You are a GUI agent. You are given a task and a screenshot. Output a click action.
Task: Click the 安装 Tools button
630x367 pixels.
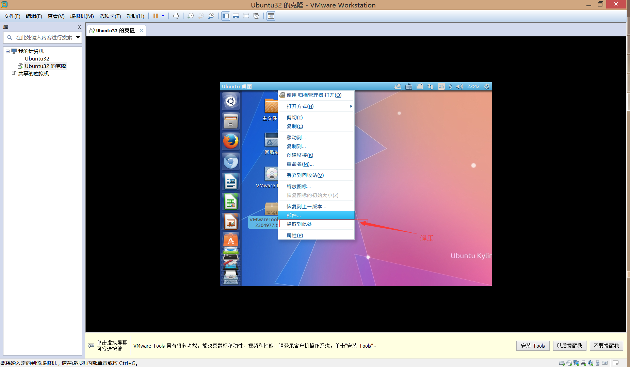click(x=533, y=346)
